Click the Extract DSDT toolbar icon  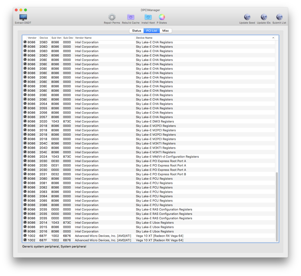tap(23, 17)
